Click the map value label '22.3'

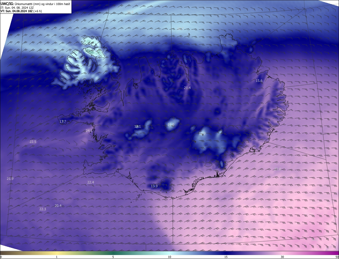pos(43,209)
